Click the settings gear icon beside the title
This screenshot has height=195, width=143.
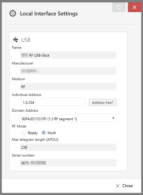pos(13,13)
